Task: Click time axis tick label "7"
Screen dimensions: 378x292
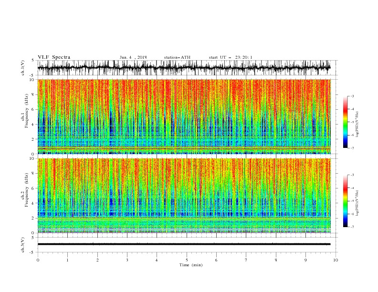Action: (246, 260)
